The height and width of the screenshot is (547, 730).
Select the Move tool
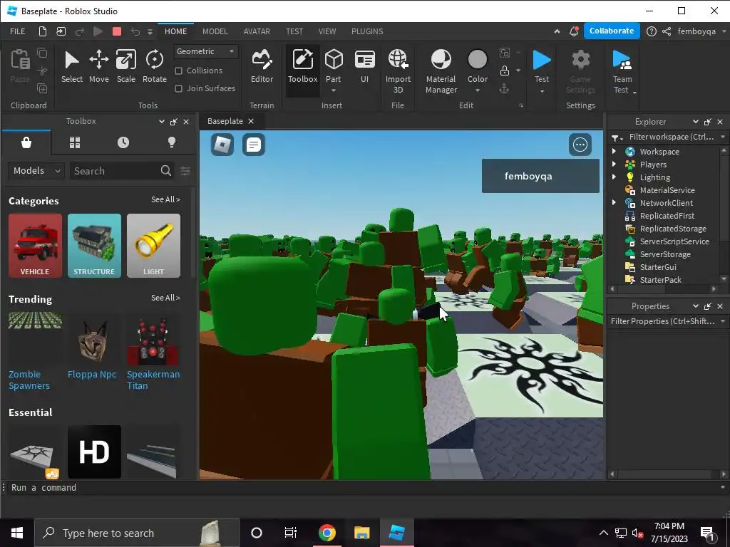pos(98,67)
